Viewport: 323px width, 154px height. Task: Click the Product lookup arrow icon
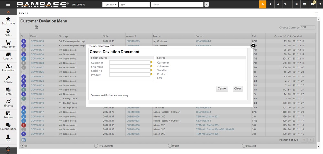pos(151,74)
